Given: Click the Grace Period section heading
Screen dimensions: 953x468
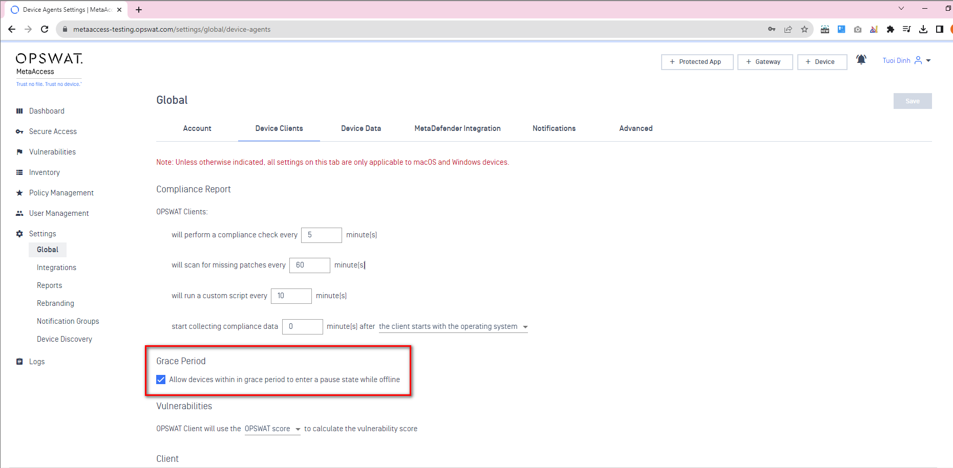Looking at the screenshot, I should click(181, 361).
